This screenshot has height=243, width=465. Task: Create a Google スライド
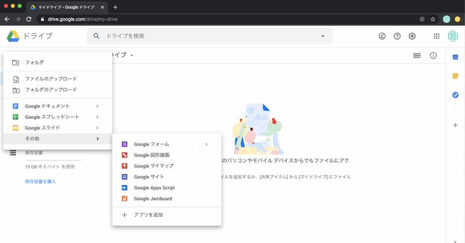[47, 128]
